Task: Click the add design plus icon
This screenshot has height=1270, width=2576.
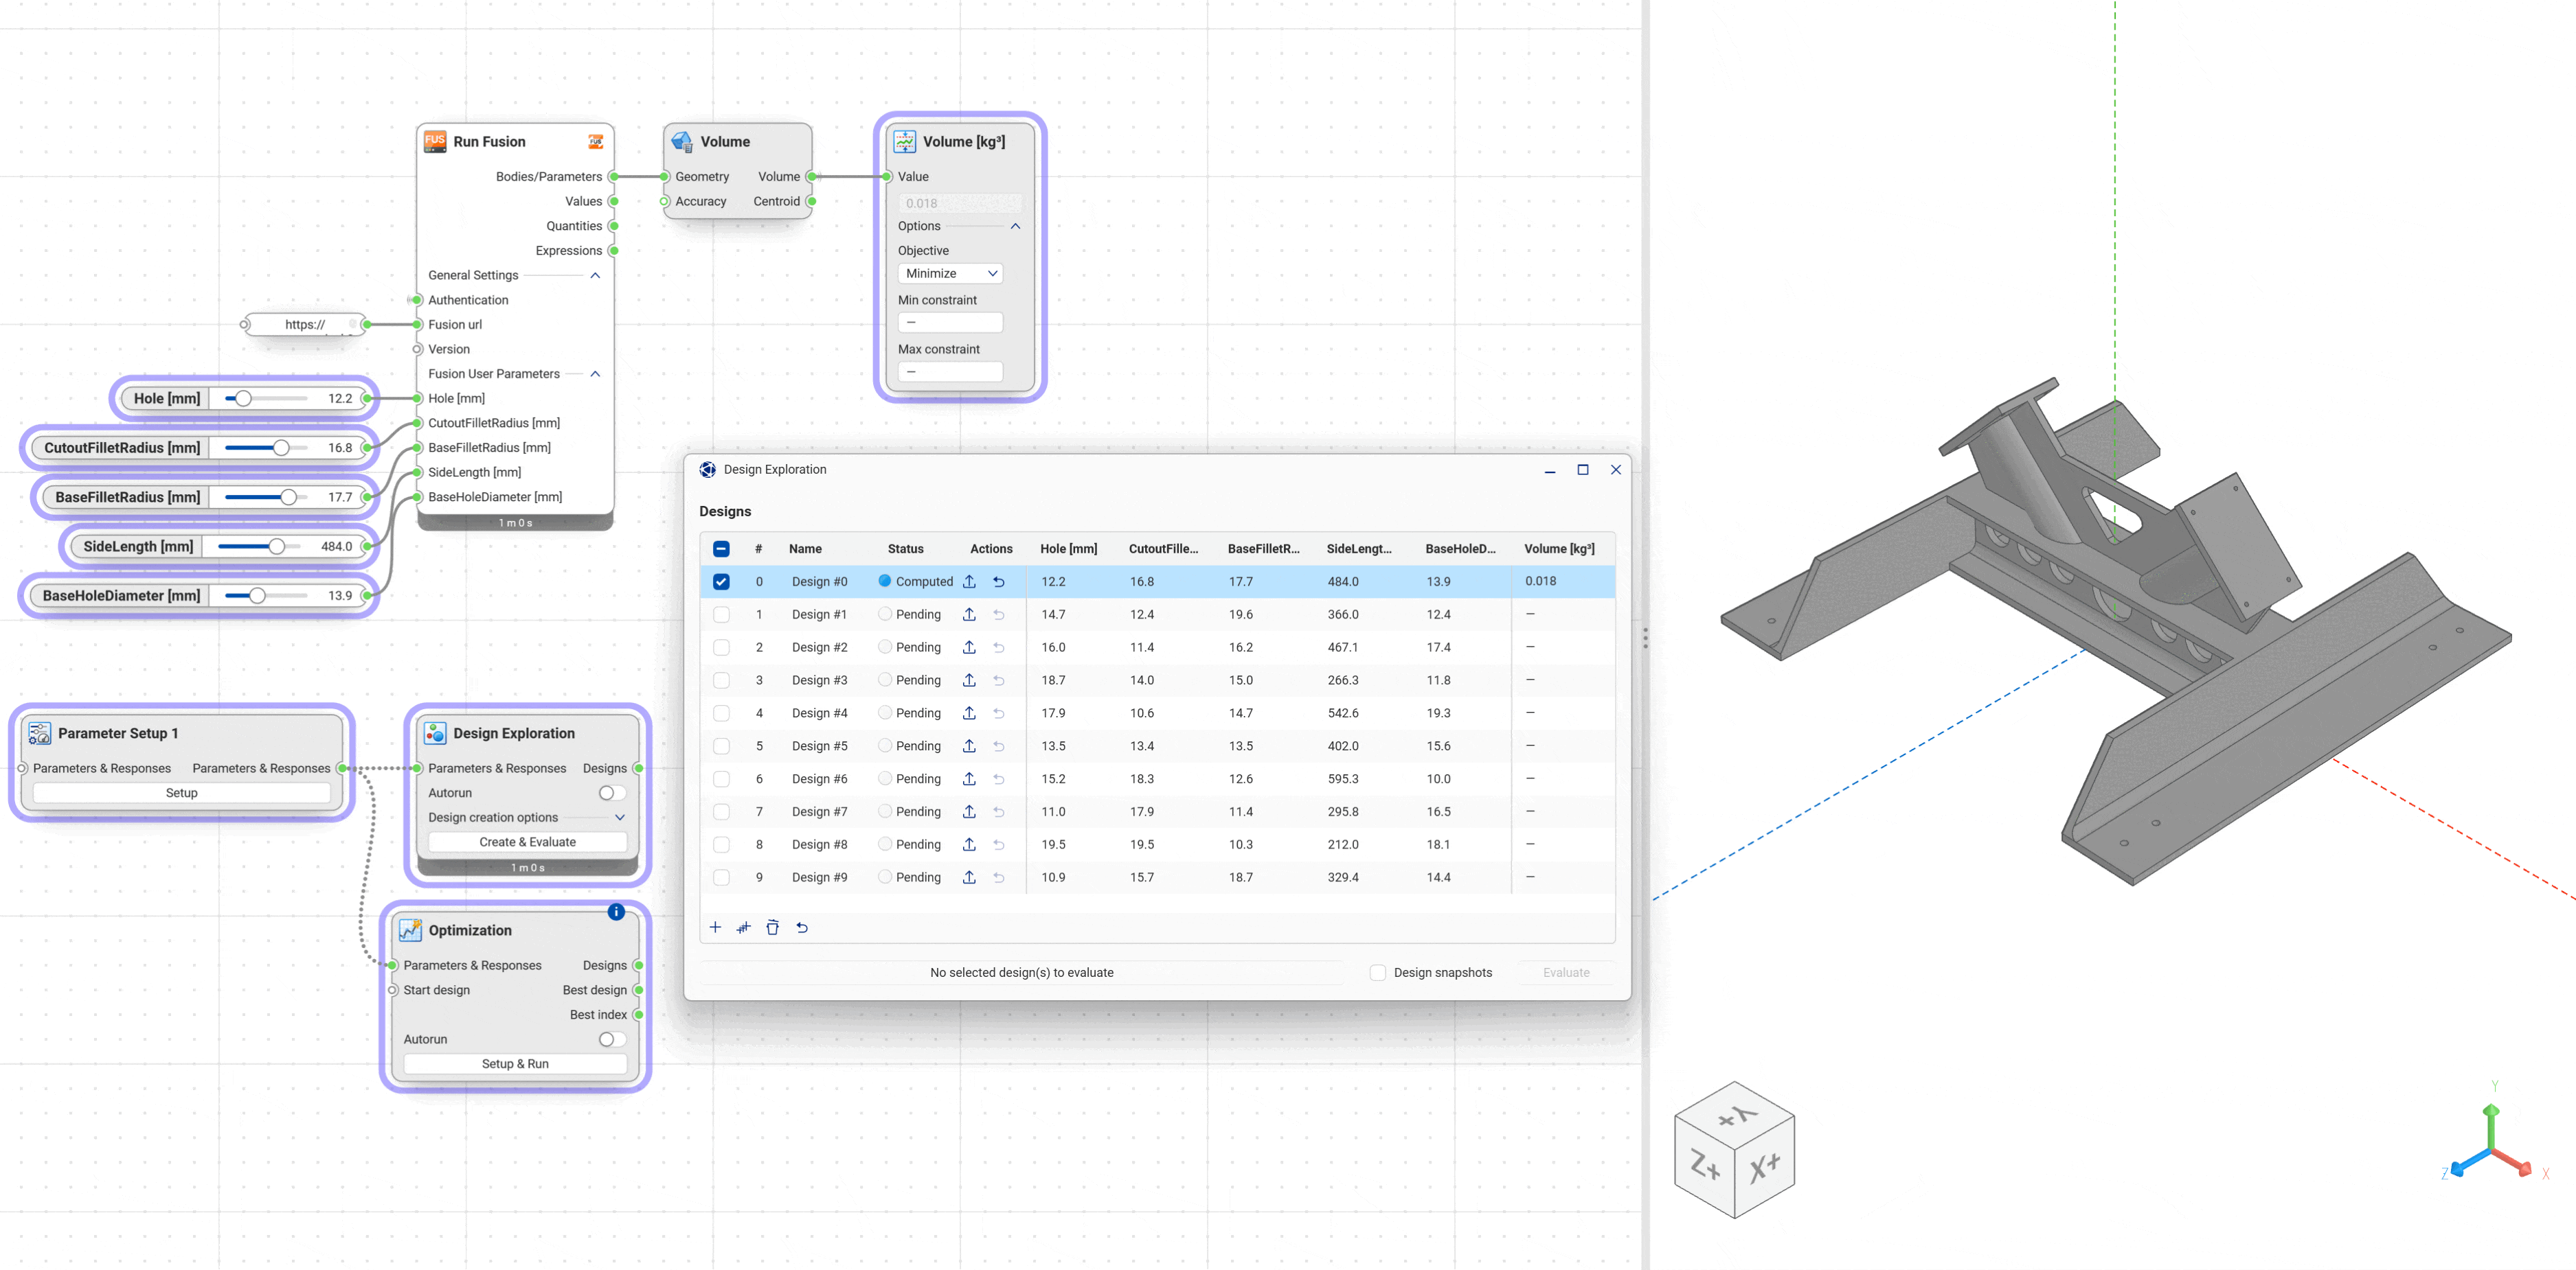Action: 715,927
